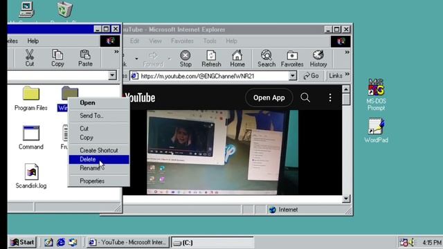This screenshot has width=443, height=249.
Task: Launch Internet Explorer from the Quick Launch bar
Action: click(61, 242)
